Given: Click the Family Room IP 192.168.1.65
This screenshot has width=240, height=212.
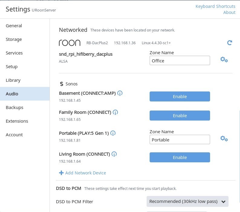Looking at the screenshot, I should pos(70,119).
